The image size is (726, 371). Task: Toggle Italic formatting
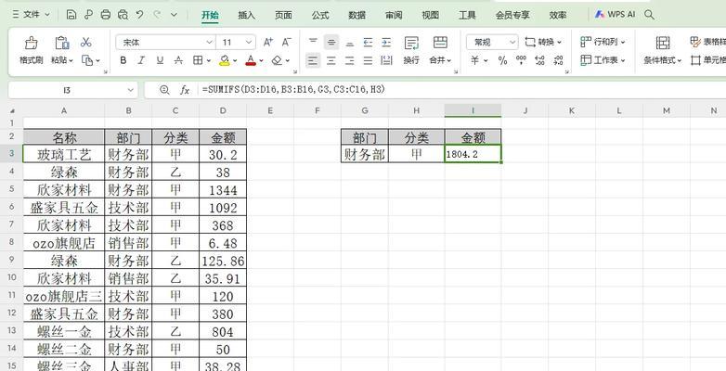pyautogui.click(x=142, y=60)
